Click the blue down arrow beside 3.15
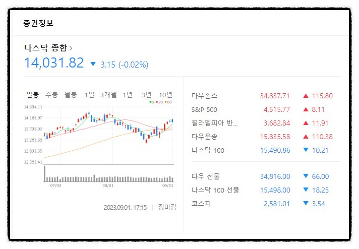Screen dimensions: 359x249 click(93, 64)
